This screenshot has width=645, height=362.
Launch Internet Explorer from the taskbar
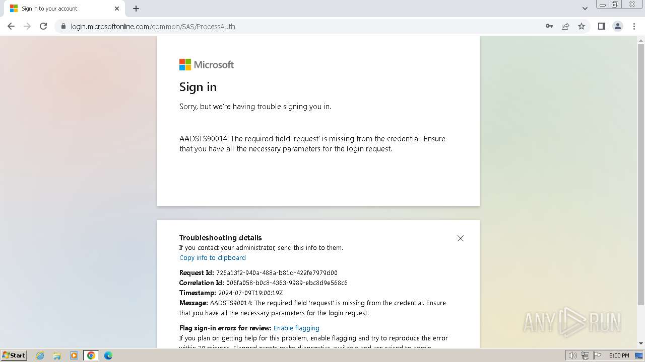40,355
